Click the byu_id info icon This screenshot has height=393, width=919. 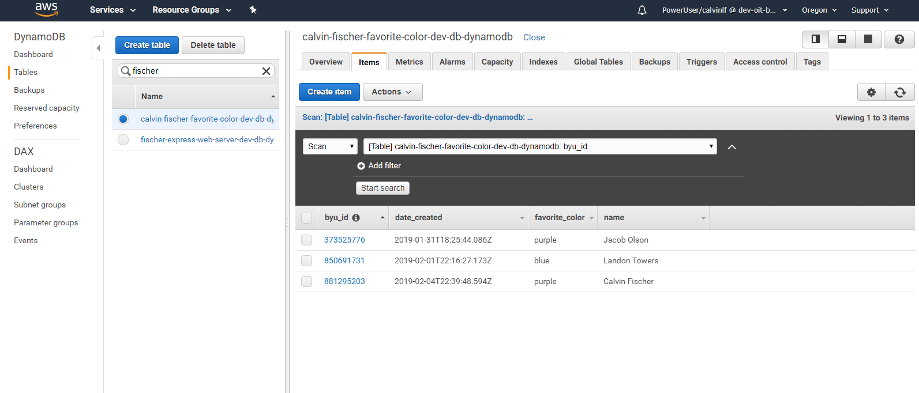(x=356, y=218)
